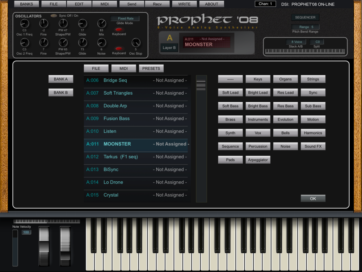The image size is (362, 272).
Task: Open the SEQUENCER panel
Action: click(x=305, y=17)
